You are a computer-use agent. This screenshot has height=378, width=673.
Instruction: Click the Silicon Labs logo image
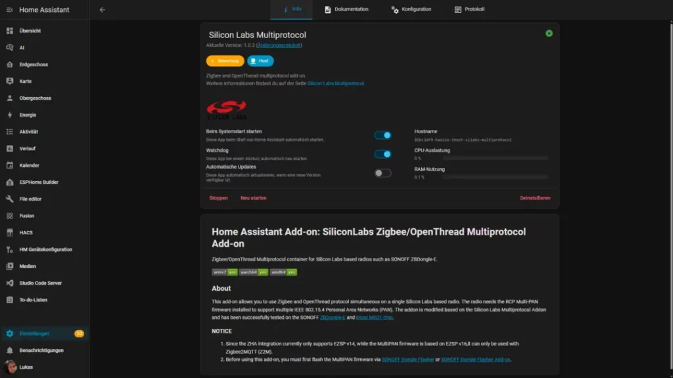point(227,110)
